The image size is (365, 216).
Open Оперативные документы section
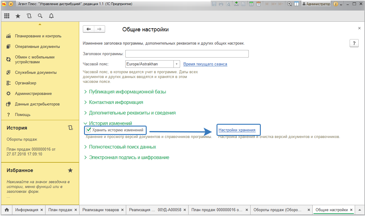(37, 46)
